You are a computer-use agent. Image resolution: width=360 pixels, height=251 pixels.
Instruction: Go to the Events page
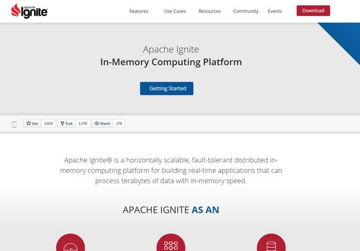[x=275, y=11]
